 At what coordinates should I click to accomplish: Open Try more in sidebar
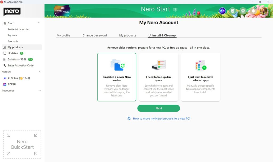(x=12, y=35)
